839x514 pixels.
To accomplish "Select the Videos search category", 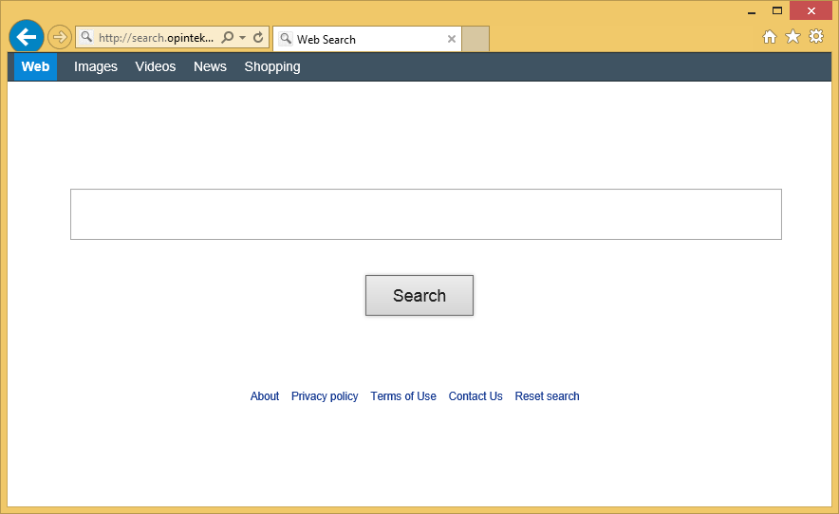I will [x=156, y=66].
